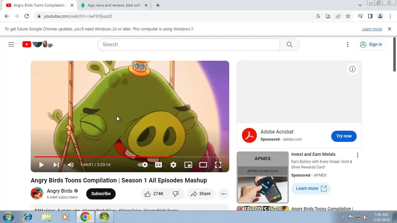Switch to theater mode
397x223 pixels.
[x=203, y=165]
